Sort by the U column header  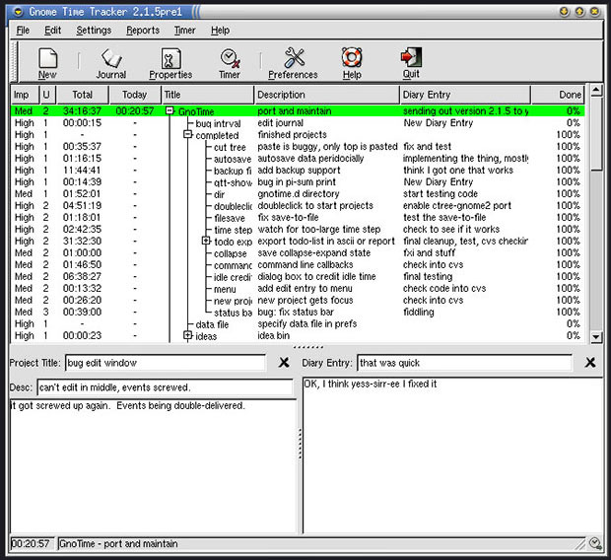point(48,95)
